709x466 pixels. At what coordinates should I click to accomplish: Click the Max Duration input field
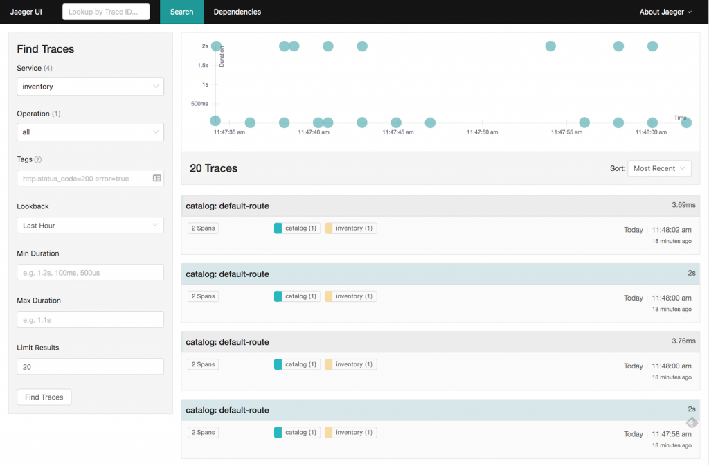click(x=90, y=320)
